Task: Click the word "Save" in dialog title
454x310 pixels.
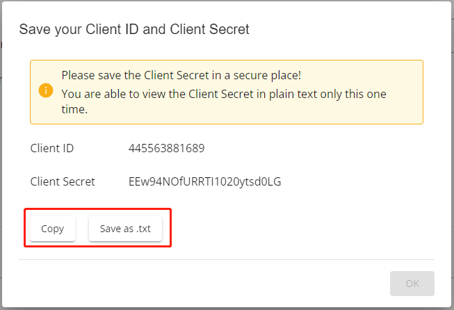Action: (35, 29)
